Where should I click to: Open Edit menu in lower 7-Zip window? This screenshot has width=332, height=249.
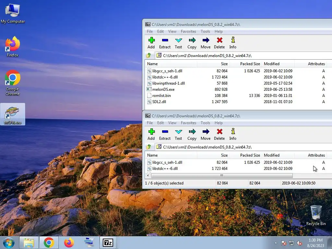(160, 123)
